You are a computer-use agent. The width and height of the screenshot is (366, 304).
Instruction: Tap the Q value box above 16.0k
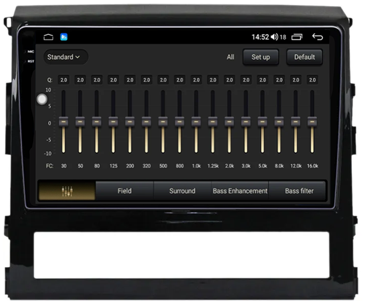point(312,80)
